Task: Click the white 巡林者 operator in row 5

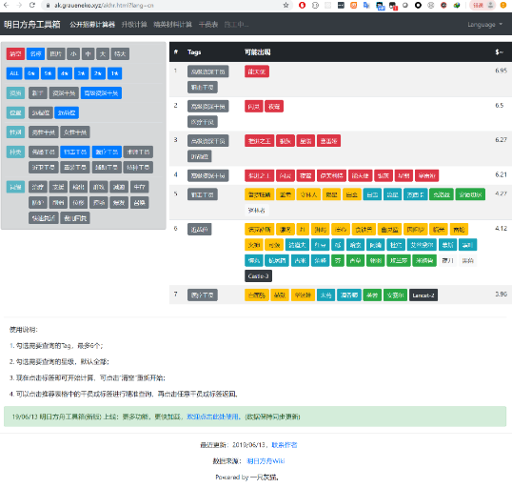Action: 256,210
